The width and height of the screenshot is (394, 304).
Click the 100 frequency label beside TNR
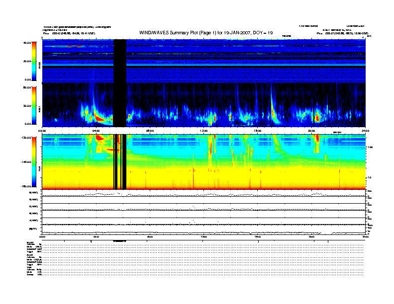click(371, 147)
